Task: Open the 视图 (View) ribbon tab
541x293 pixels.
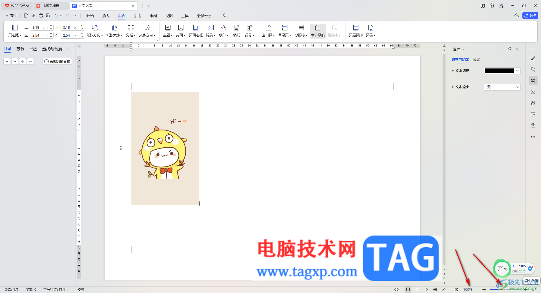Action: pyautogui.click(x=169, y=16)
